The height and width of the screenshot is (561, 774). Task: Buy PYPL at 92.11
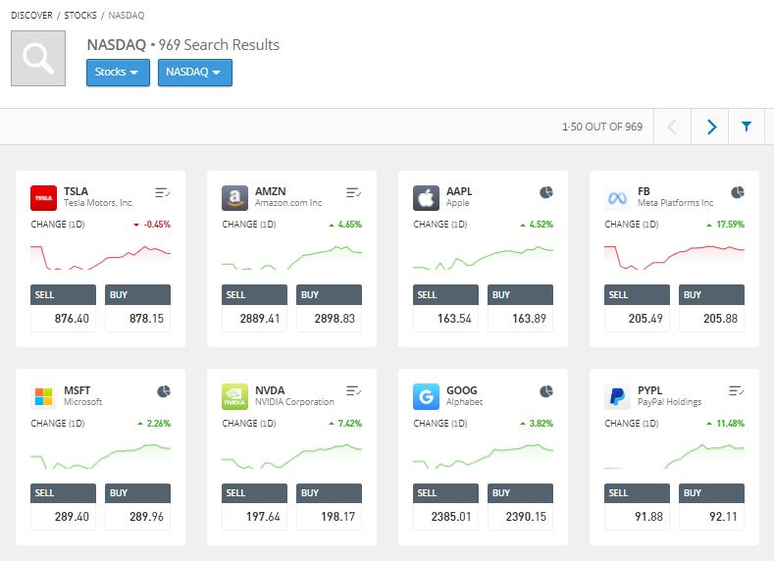click(x=712, y=507)
